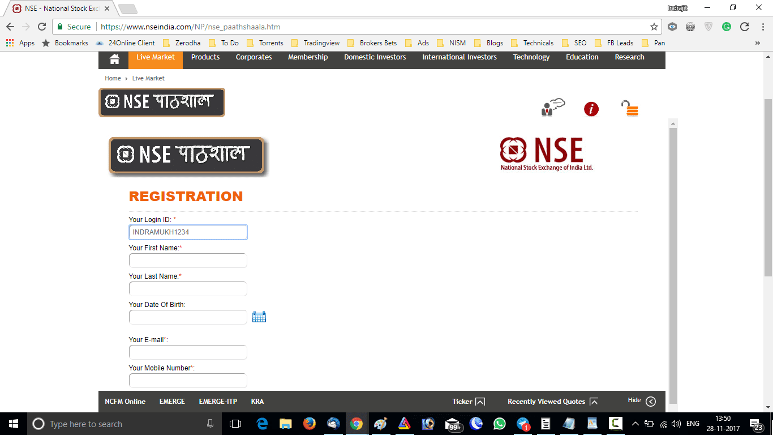Click the Your E-mail input field

188,352
